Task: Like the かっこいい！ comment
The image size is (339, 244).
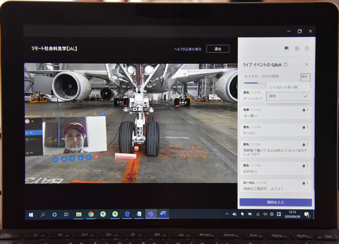Action: 305,93
